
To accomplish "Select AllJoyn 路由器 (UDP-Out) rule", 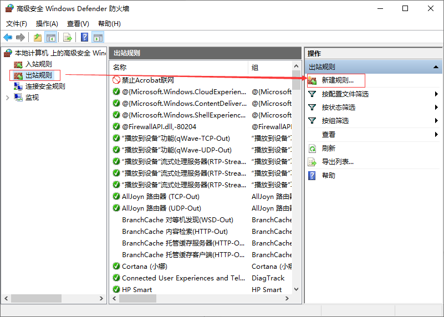I will coord(161,208).
